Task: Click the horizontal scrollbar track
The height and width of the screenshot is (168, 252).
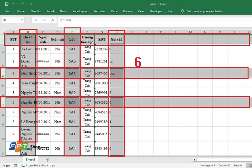Action: click(224, 160)
